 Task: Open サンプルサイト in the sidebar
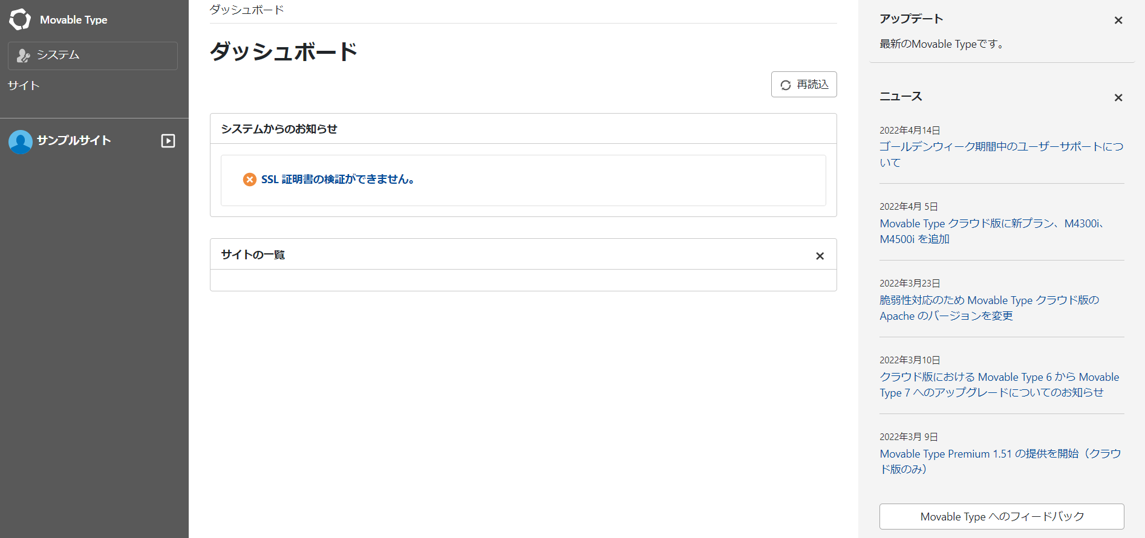74,140
